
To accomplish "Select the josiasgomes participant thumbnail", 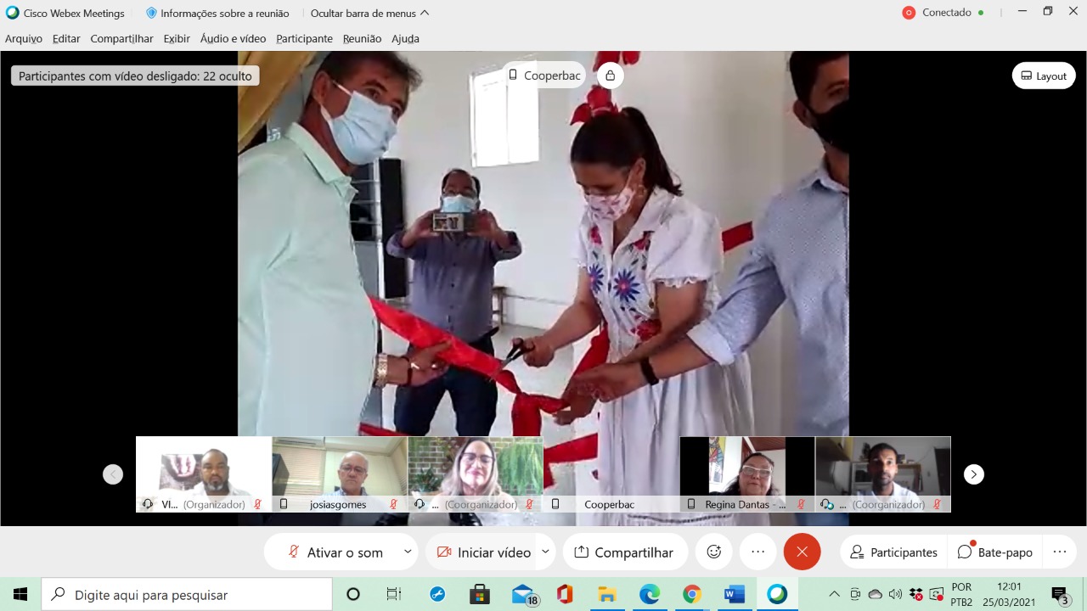I will 339,474.
